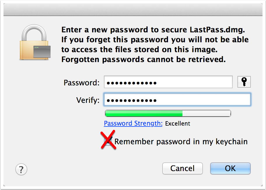Focus the Password input field

tap(168, 82)
